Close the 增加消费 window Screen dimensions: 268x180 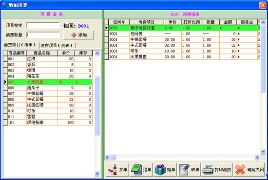point(263,5)
